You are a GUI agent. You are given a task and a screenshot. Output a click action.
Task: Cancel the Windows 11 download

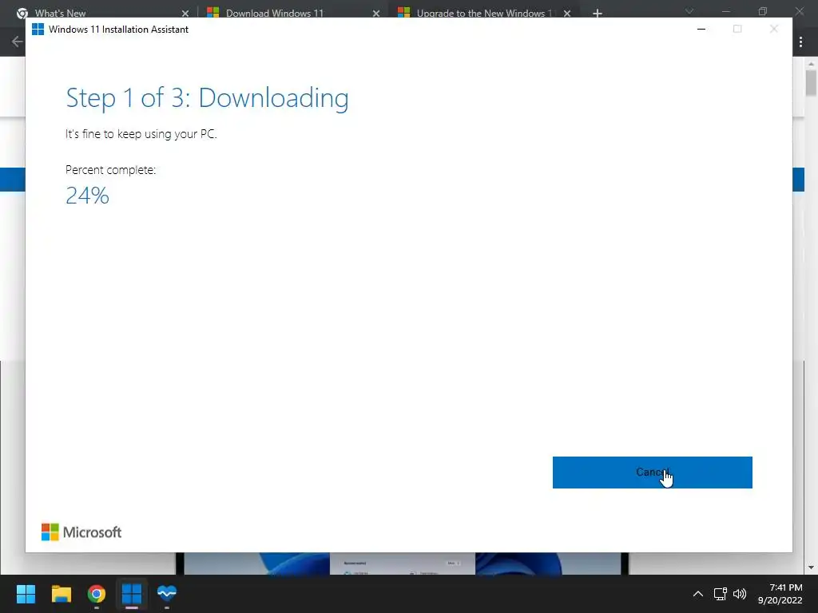pyautogui.click(x=652, y=473)
